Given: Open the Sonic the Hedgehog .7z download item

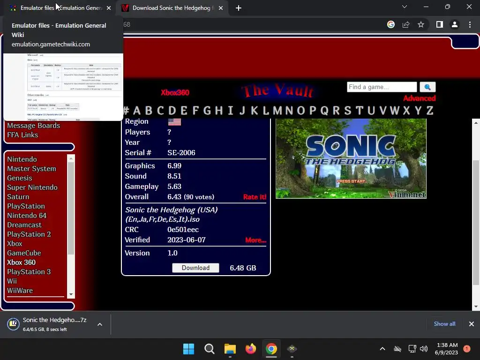Looking at the screenshot, I should tap(49, 324).
